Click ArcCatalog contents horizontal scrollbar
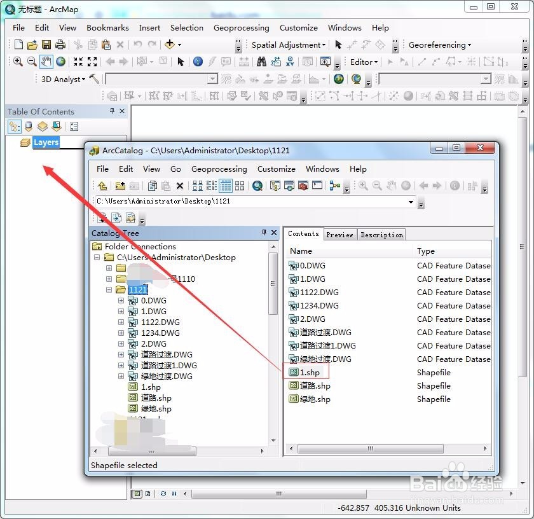534x519 pixels. 370,449
